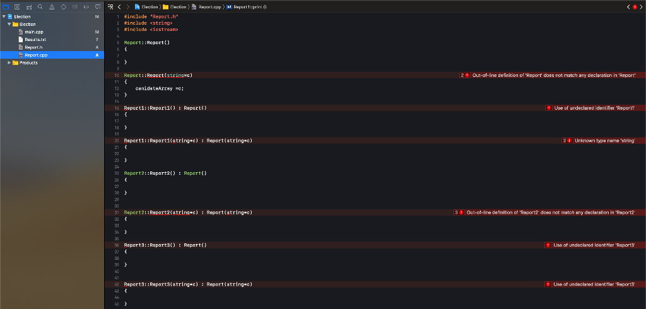Click line 20 Report1::Report1(string*c) definition
The height and width of the screenshot is (309, 646).
188,141
